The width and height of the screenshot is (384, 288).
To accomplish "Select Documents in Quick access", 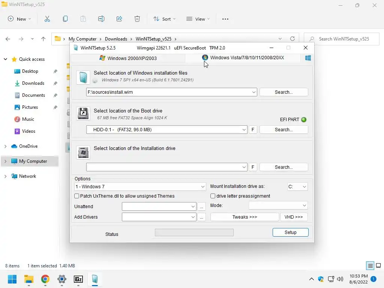I will 33,95.
